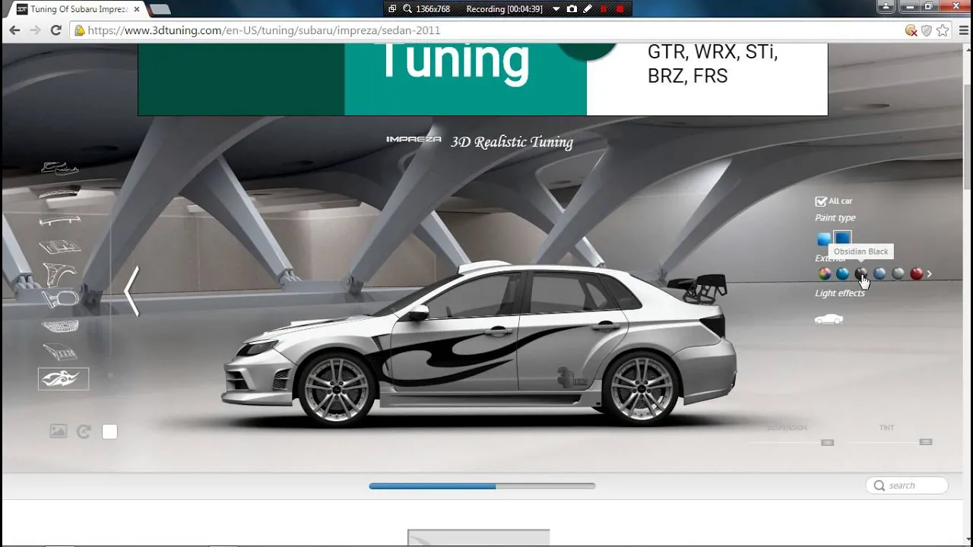The image size is (973, 547).
Task: Reload the page
Action: (55, 30)
